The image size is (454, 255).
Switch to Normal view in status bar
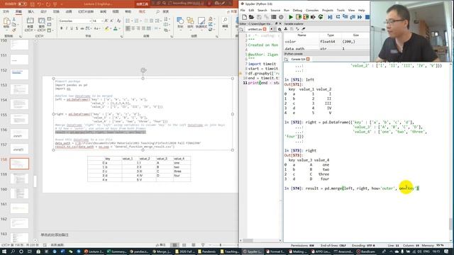point(175,245)
